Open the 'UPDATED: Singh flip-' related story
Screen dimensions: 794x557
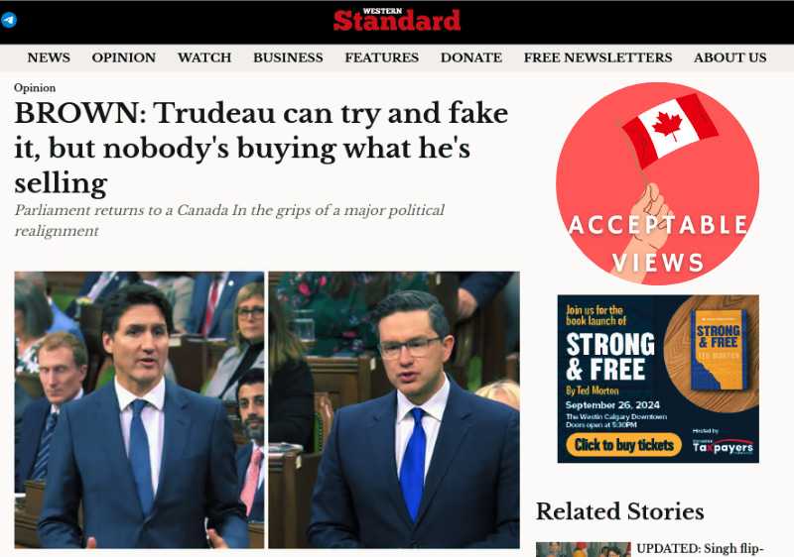click(700, 549)
